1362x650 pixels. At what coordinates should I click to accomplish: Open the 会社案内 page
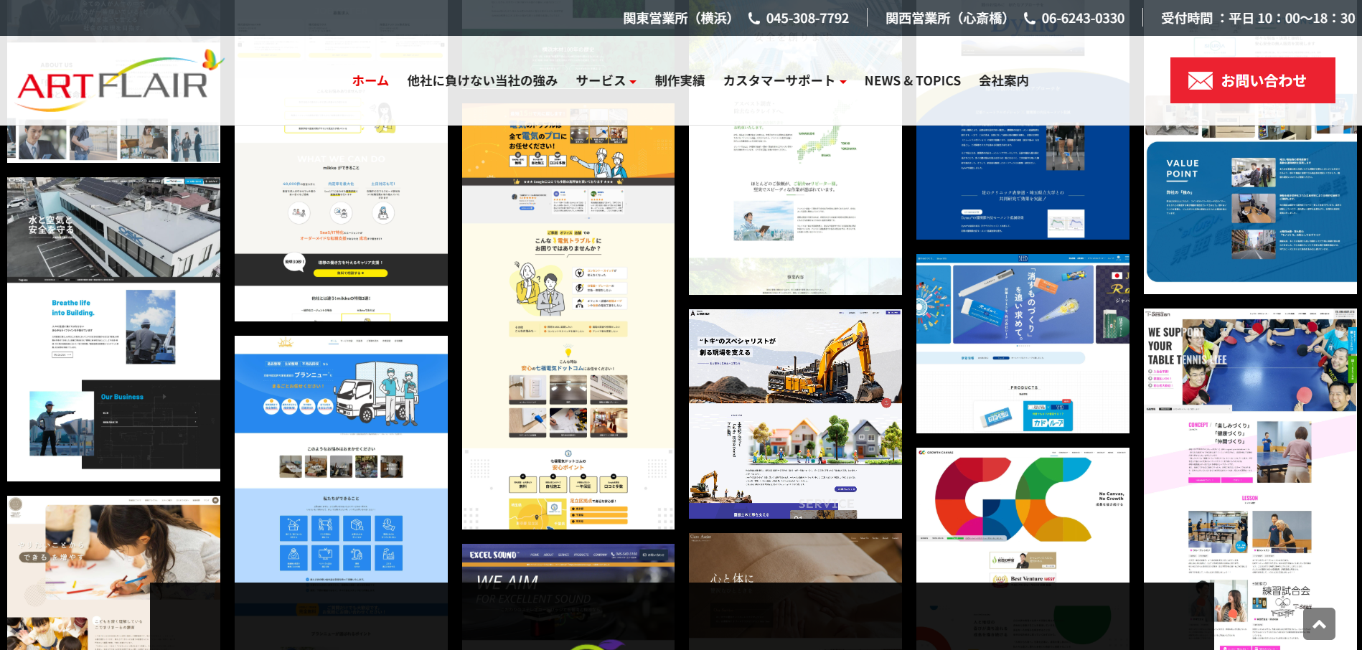(x=1003, y=81)
